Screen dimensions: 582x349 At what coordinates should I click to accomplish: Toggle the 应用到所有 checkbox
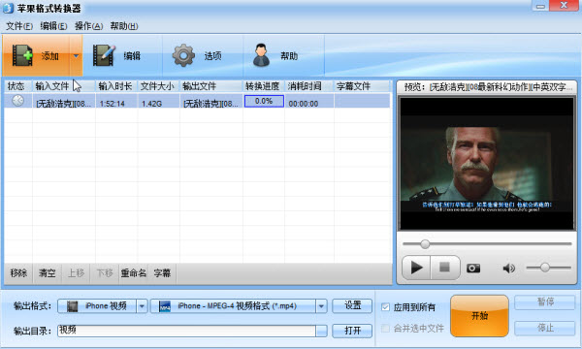(386, 307)
